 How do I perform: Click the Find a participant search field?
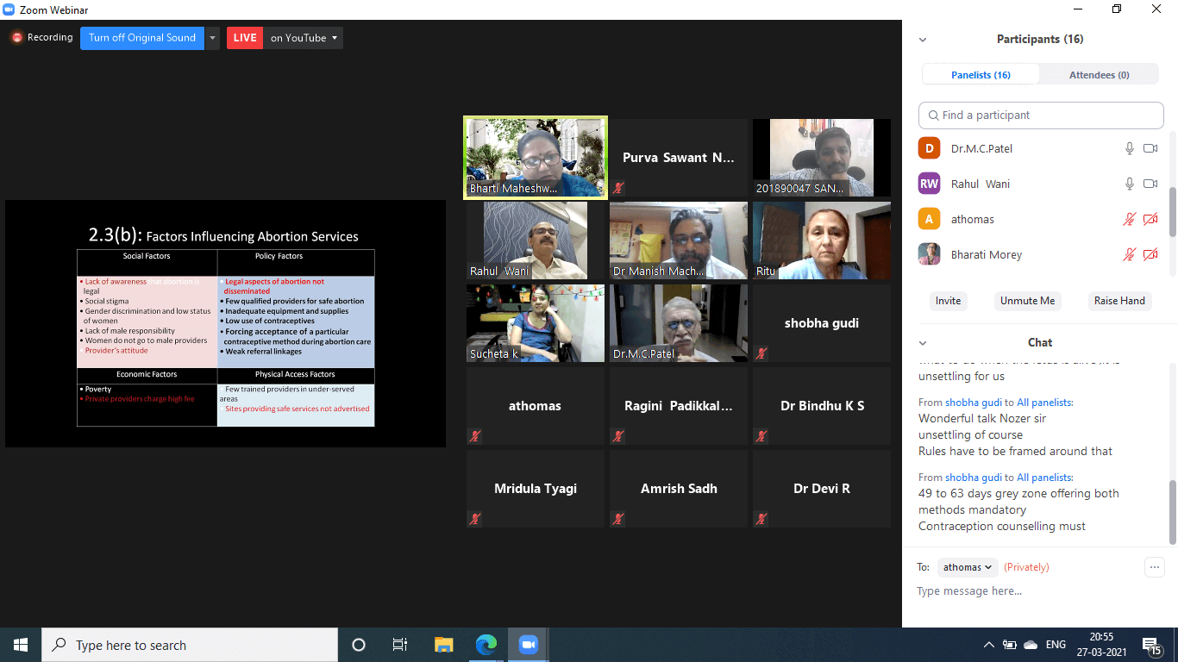click(x=1041, y=115)
